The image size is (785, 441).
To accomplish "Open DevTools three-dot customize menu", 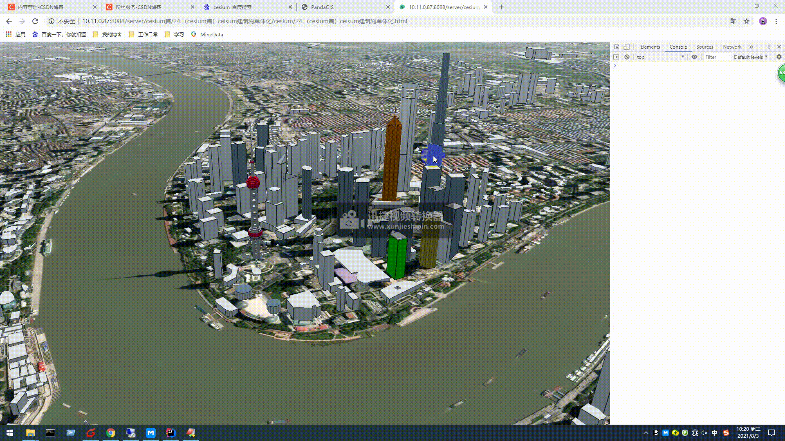I will [769, 47].
